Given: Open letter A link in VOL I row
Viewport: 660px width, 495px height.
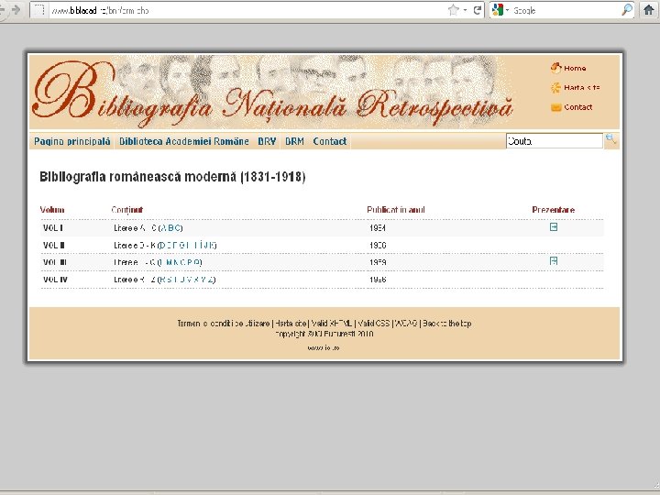Looking at the screenshot, I should click(164, 227).
